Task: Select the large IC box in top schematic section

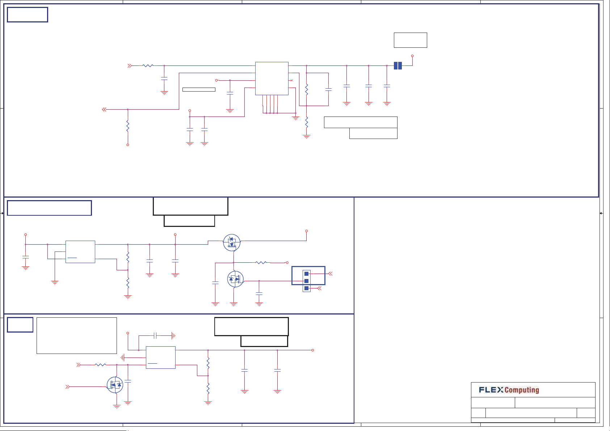Action: [272, 79]
